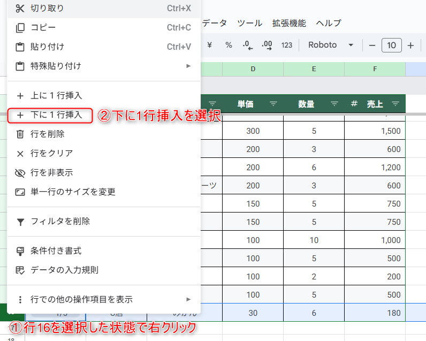Choose 行を削除 in context menu
The height and width of the screenshot is (341, 426).
48,134
